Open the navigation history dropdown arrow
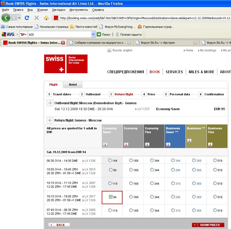This screenshot has width=231, height=229. click(19, 18)
